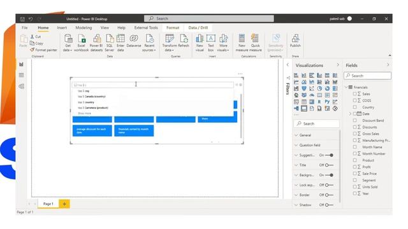The image size is (408, 229).
Task: Open the Transform data query editor
Action: [x=170, y=43]
